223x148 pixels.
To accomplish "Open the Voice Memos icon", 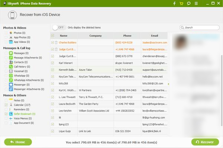I will pos(11,118).
